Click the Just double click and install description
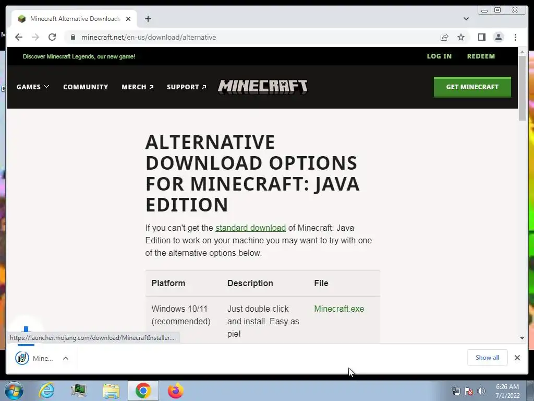534x401 pixels. 263,321
